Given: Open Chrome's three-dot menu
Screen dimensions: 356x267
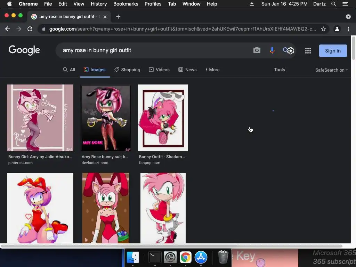Looking at the screenshot, I should point(348,29).
